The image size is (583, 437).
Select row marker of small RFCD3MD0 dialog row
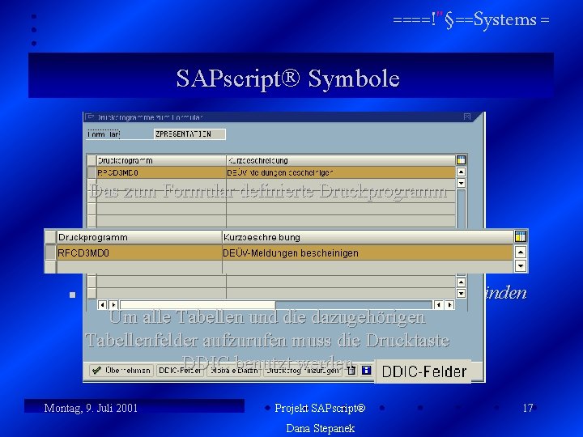tap(91, 172)
